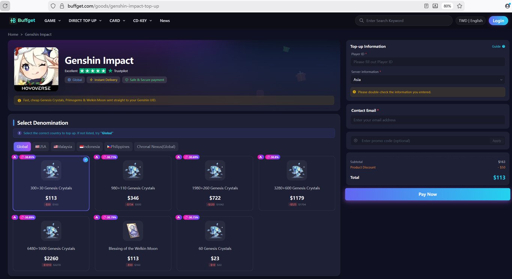This screenshot has width=512, height=279.
Task: Click the crystal icon of 6480+1600 Genesis Crystals
Action: [51, 231]
